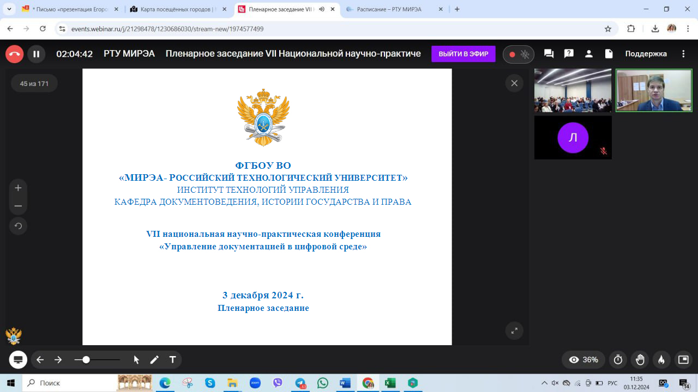Click the 45 из 171 slide counter
Image resolution: width=698 pixels, height=392 pixels.
tap(34, 83)
